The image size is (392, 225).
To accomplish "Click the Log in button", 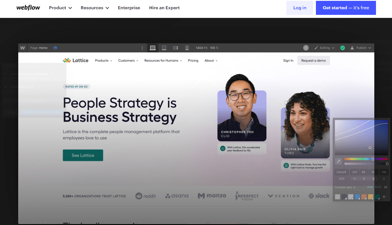I will (300, 8).
